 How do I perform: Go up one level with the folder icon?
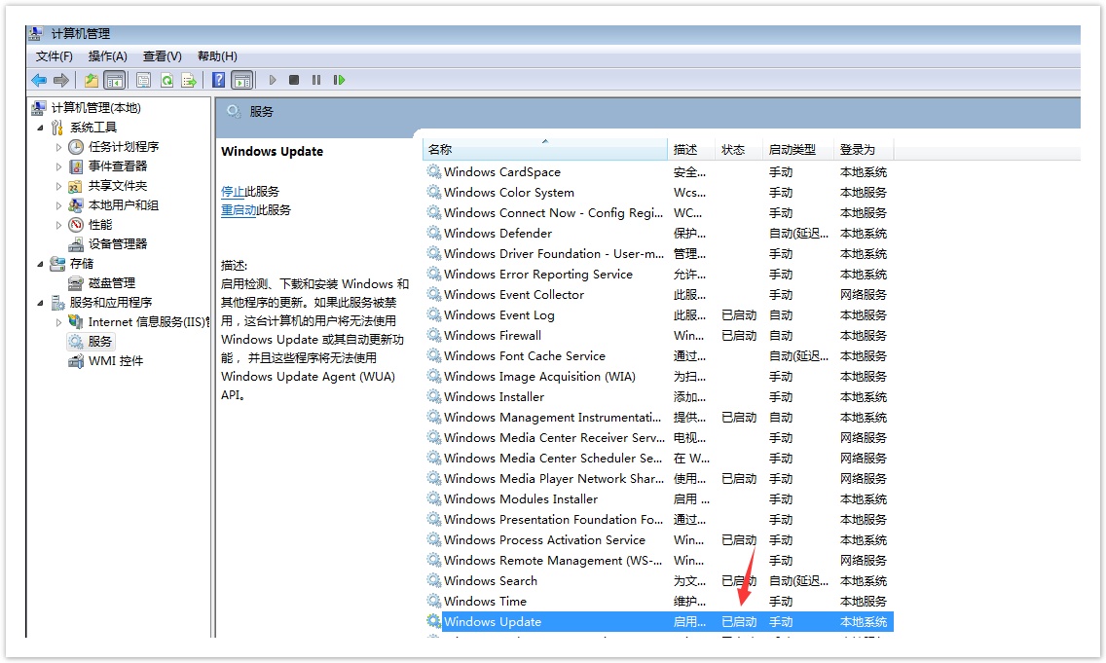(x=91, y=81)
